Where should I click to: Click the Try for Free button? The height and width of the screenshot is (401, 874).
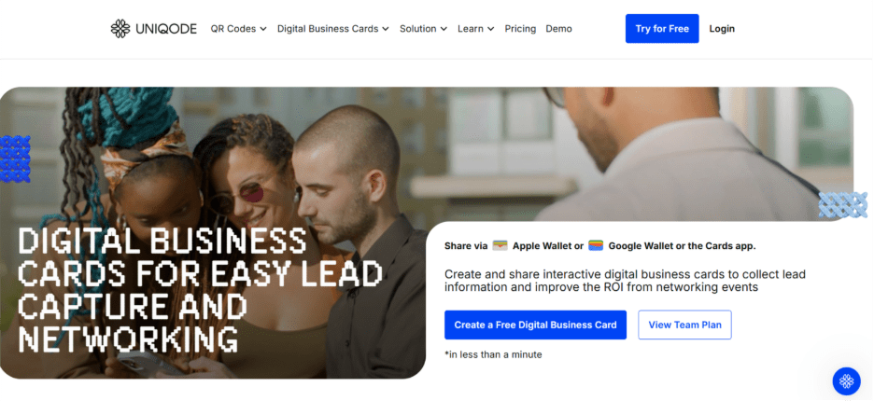coord(662,28)
